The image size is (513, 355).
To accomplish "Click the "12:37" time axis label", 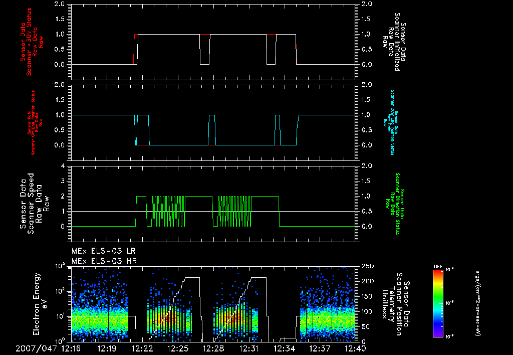I will (x=320, y=349).
